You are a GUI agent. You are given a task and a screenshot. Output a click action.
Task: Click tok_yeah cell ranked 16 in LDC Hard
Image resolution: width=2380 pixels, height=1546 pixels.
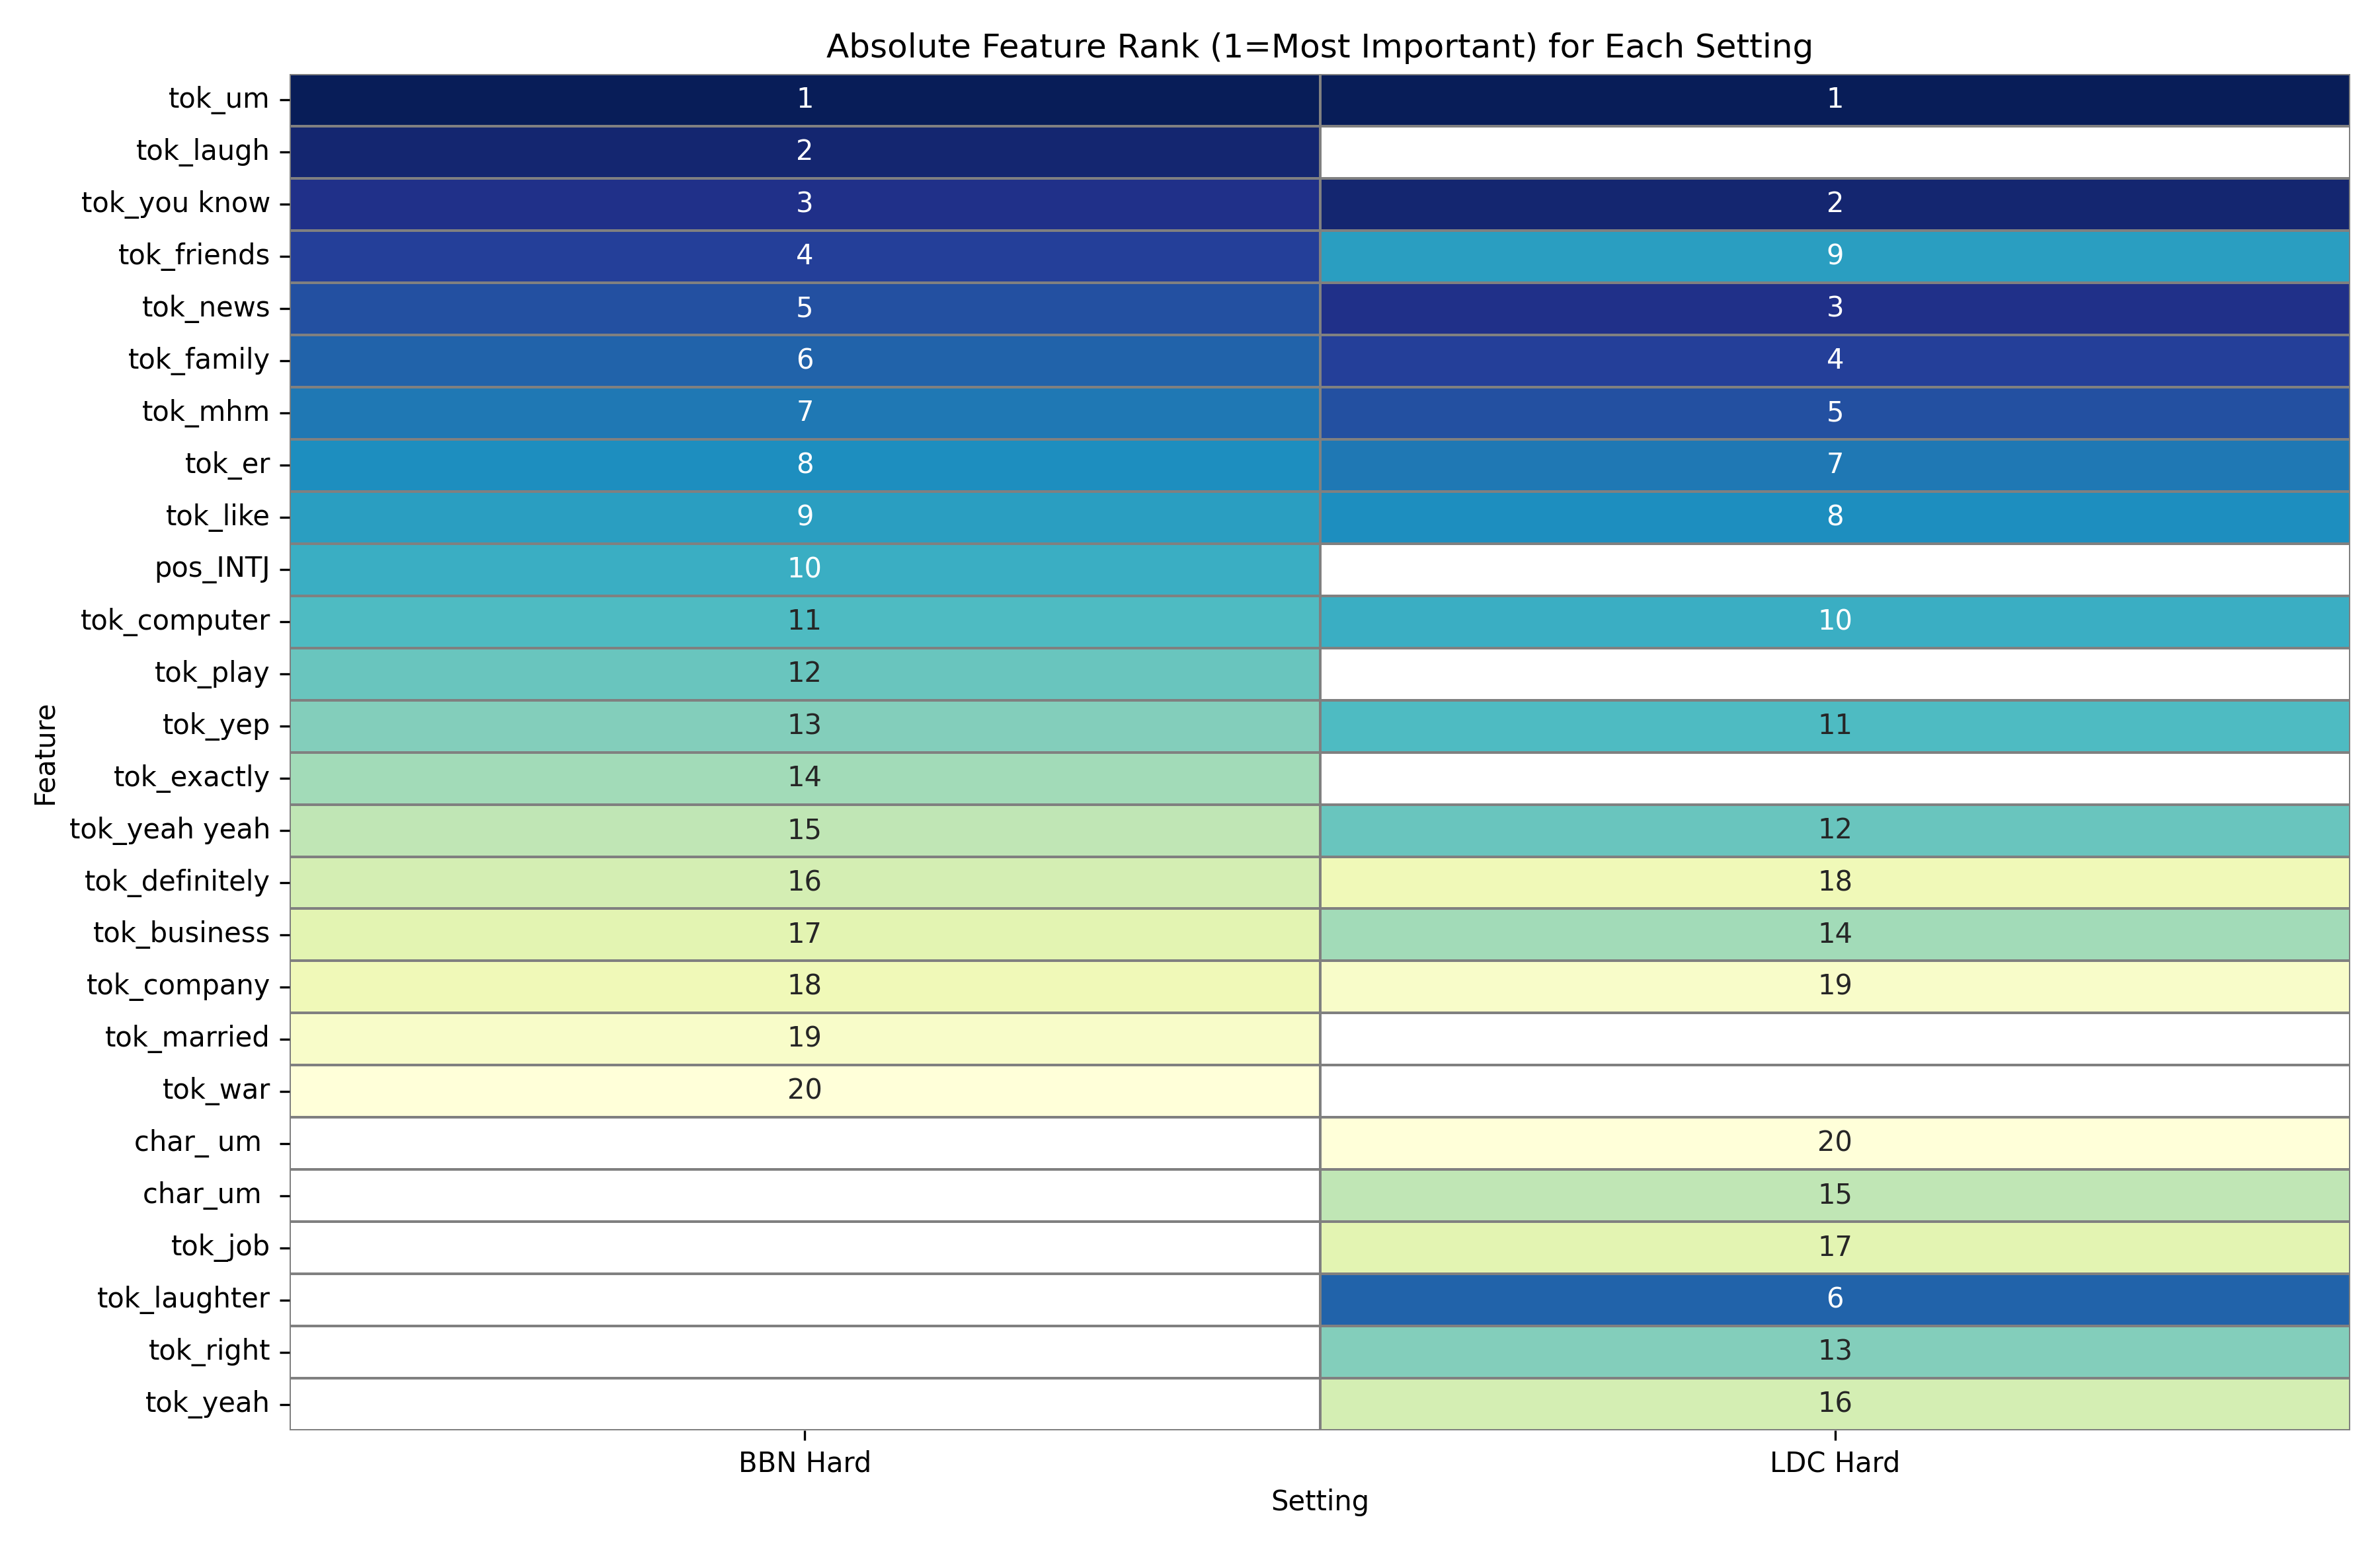(x=1833, y=1402)
